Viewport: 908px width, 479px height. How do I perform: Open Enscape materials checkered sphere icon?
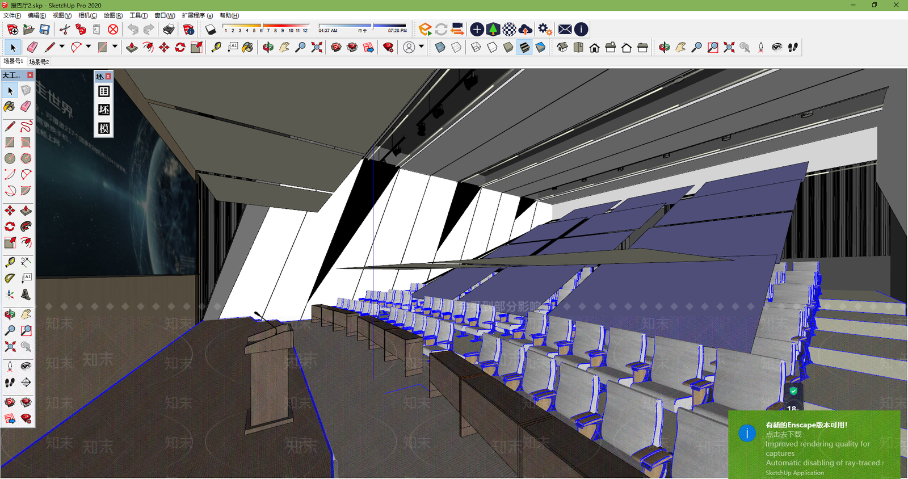(x=510, y=29)
